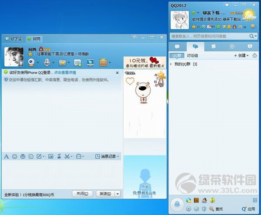Select the QQ群 sub-tab
261x215 pixels.
[x=177, y=55]
